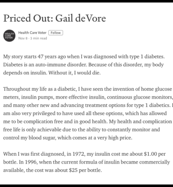Follow the Health Care Voter publication
This screenshot has width=173, height=187.
(56, 33)
